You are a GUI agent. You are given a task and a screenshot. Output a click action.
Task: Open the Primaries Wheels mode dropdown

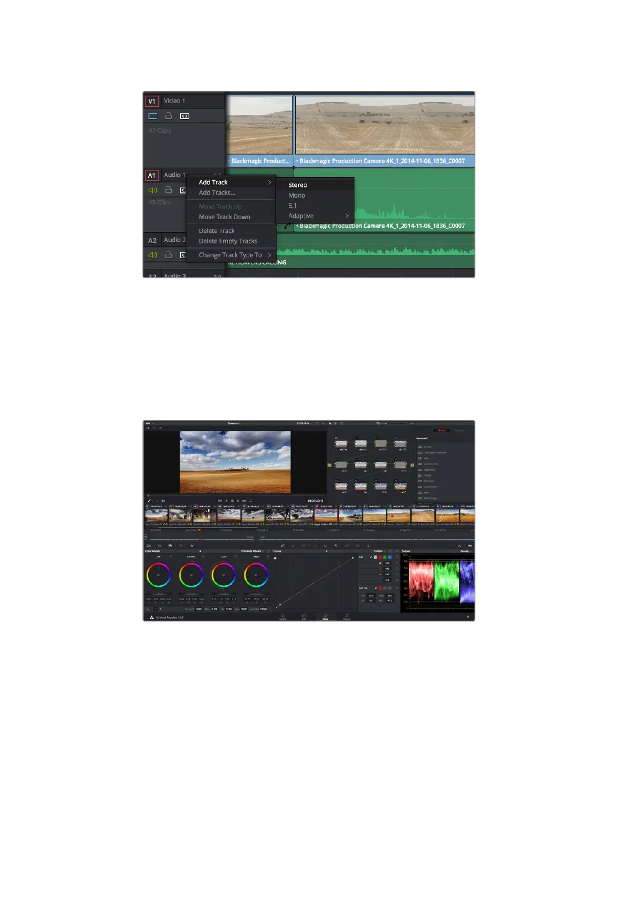pos(252,551)
